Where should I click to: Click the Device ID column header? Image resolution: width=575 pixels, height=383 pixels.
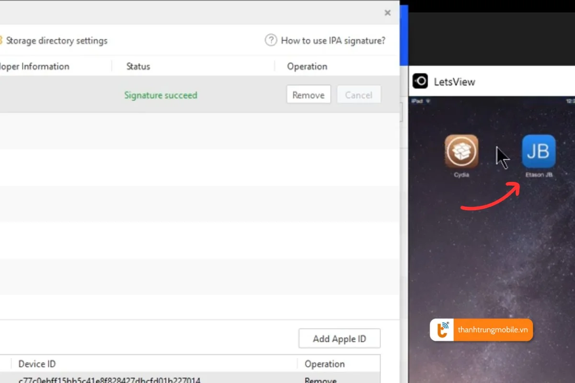tap(37, 364)
